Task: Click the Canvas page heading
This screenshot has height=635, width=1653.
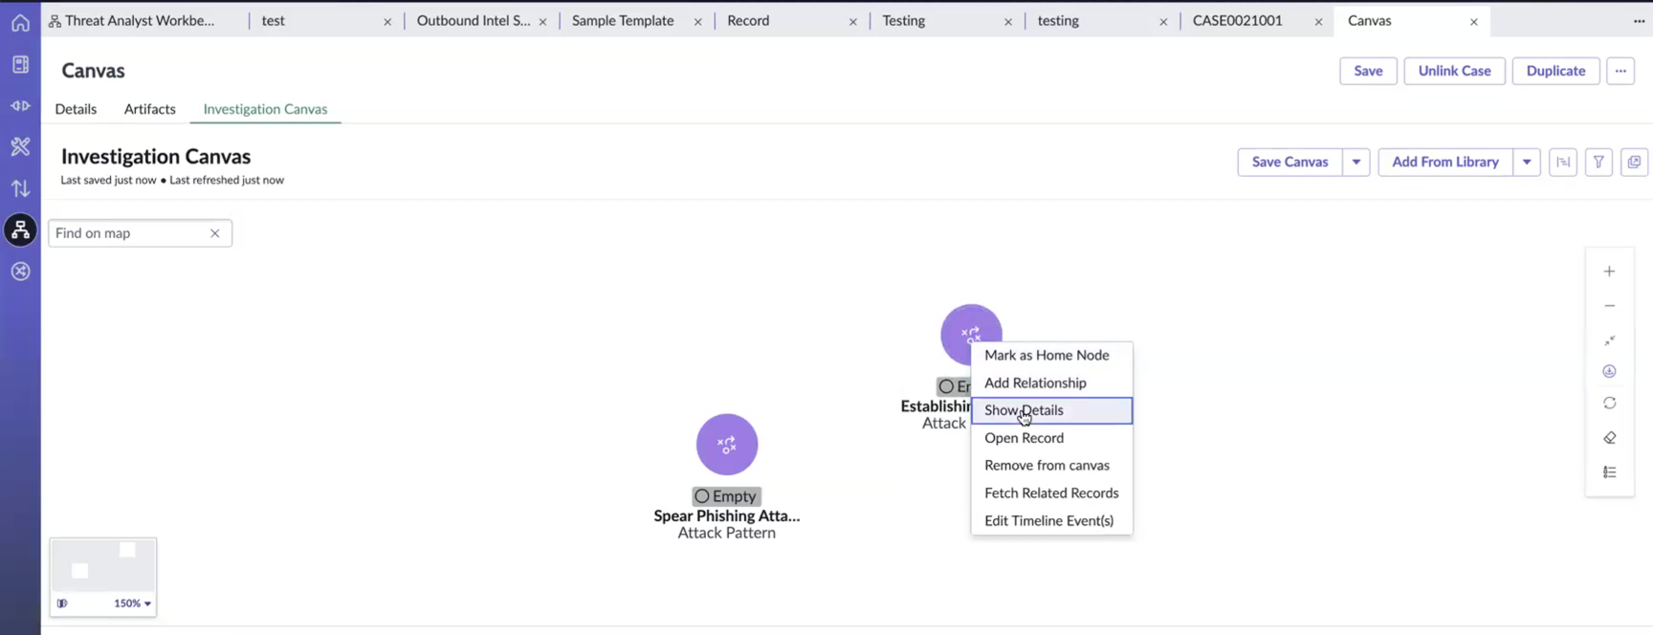Action: [x=93, y=71]
